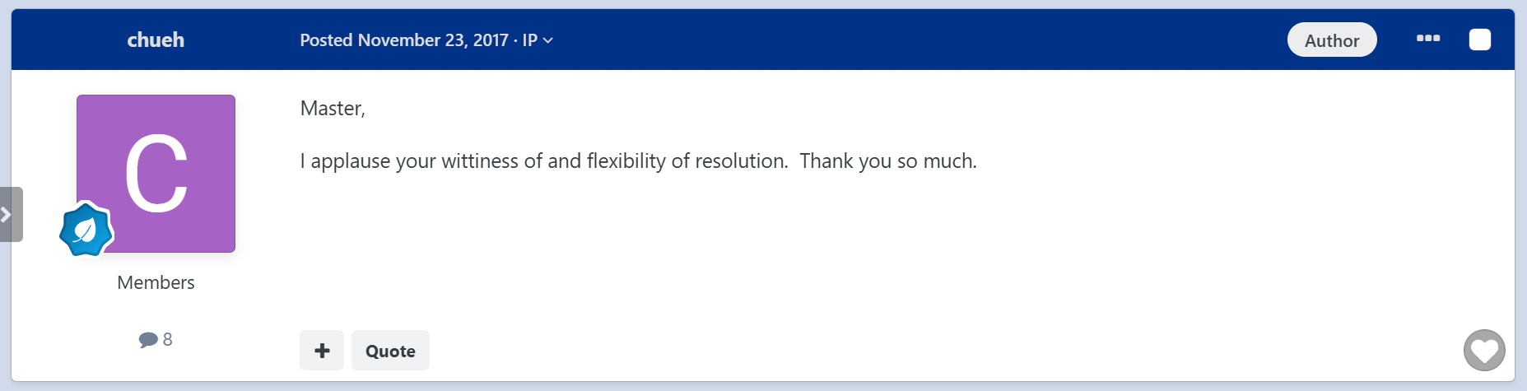Screen dimensions: 1527x391
Task: Open the chueh username profile link
Action: pyautogui.click(x=156, y=40)
